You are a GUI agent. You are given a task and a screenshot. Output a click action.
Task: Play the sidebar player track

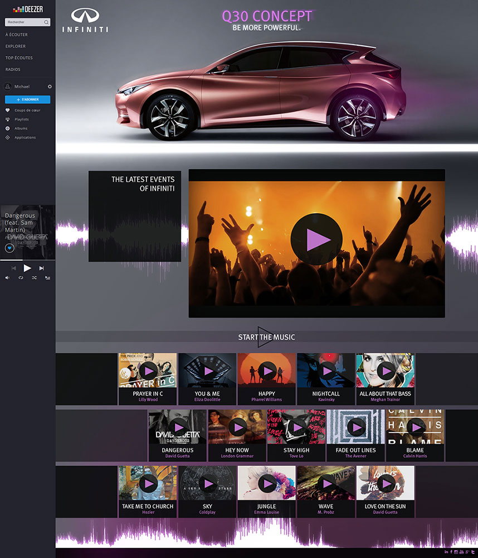pos(27,268)
